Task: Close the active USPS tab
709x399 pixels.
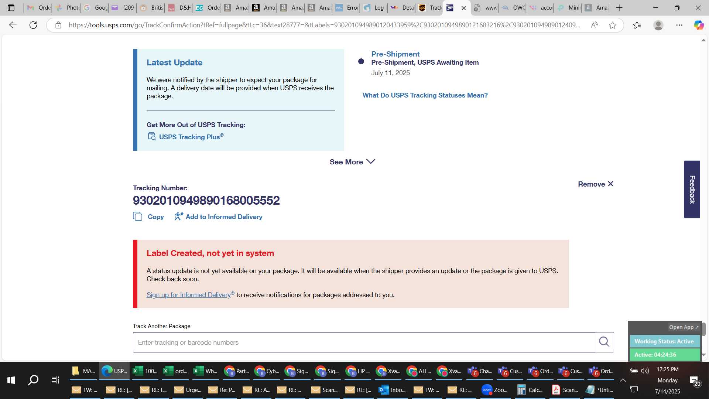Action: tap(464, 8)
